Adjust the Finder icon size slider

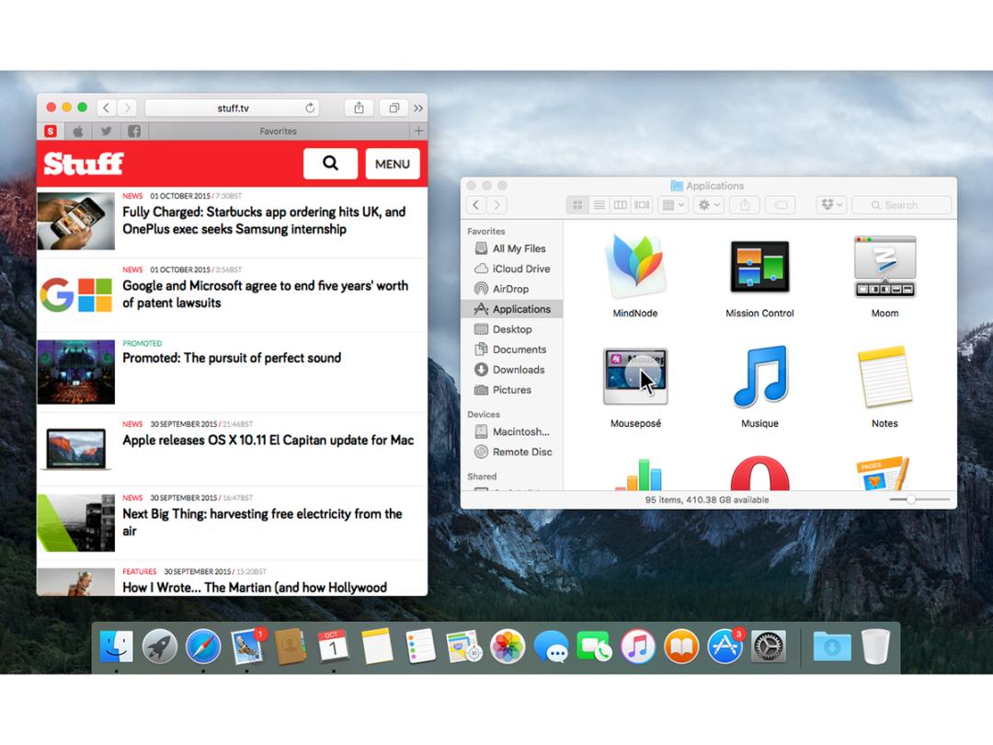[x=910, y=499]
